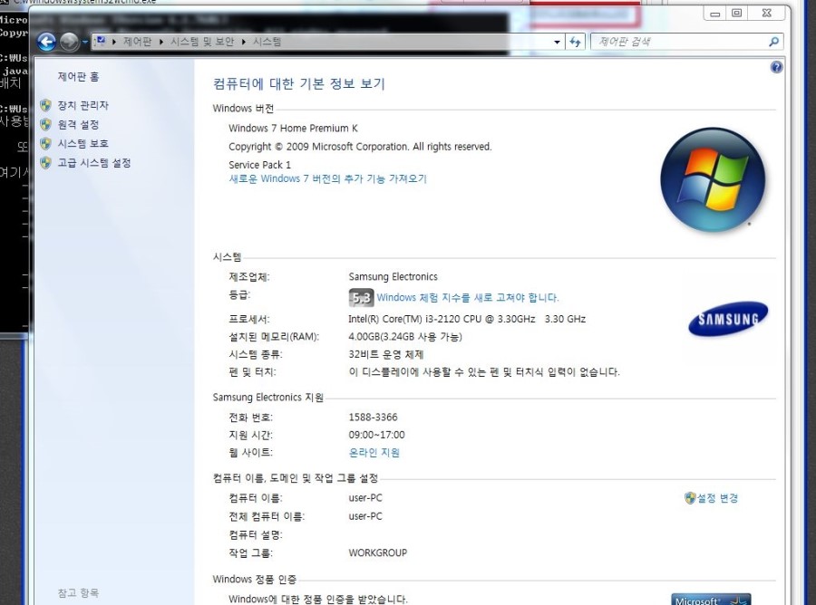Viewport: 816px width, 605px height.
Task: Open 원격 설정 from sidebar
Action: [78, 125]
